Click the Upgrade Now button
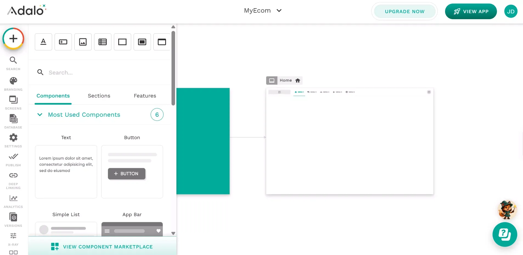This screenshot has width=523, height=255. [405, 12]
